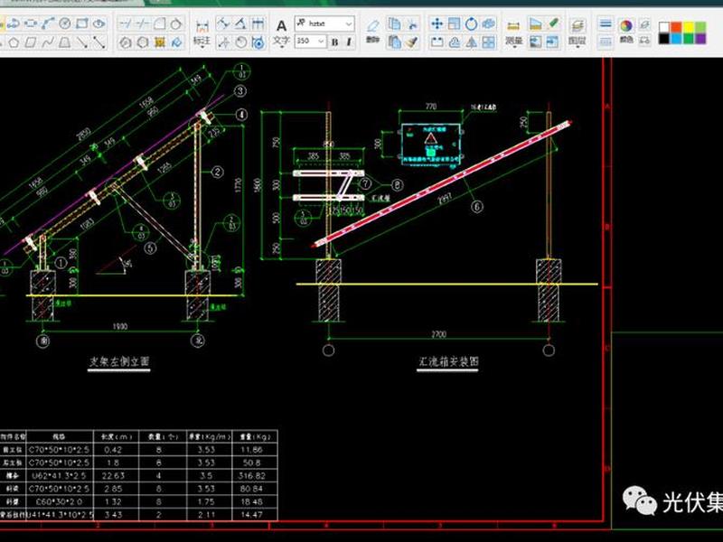723x542 pixels.
Task: Select the polygon drawing tool
Action: pyautogui.click(x=14, y=42)
